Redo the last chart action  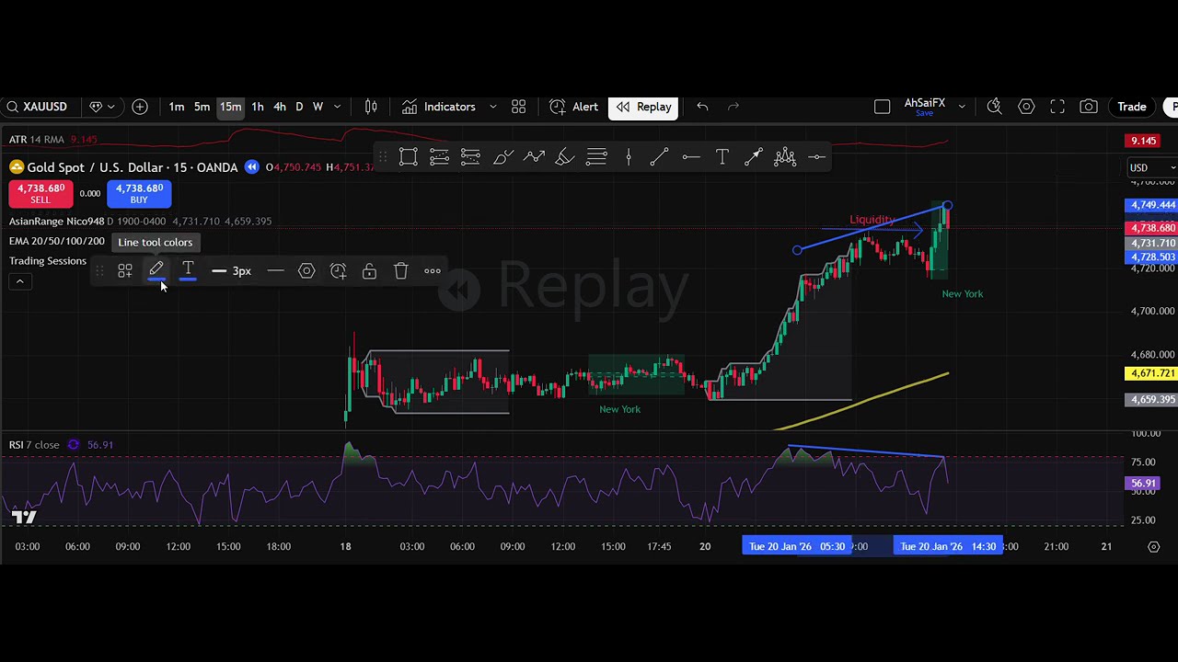tap(733, 107)
